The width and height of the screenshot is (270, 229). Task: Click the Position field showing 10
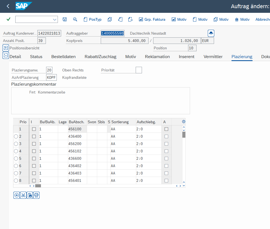pos(192,48)
